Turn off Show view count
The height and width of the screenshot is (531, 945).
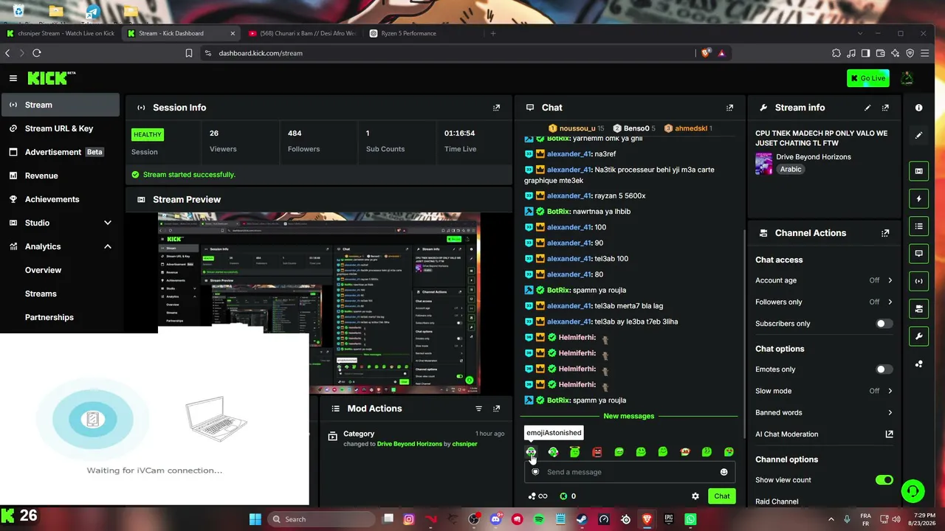point(884,480)
